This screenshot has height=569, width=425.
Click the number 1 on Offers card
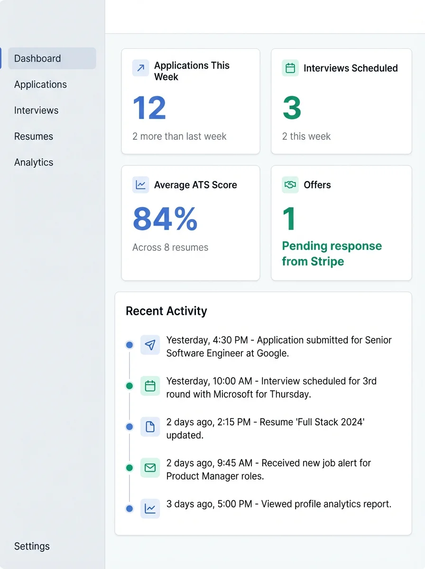(x=289, y=219)
